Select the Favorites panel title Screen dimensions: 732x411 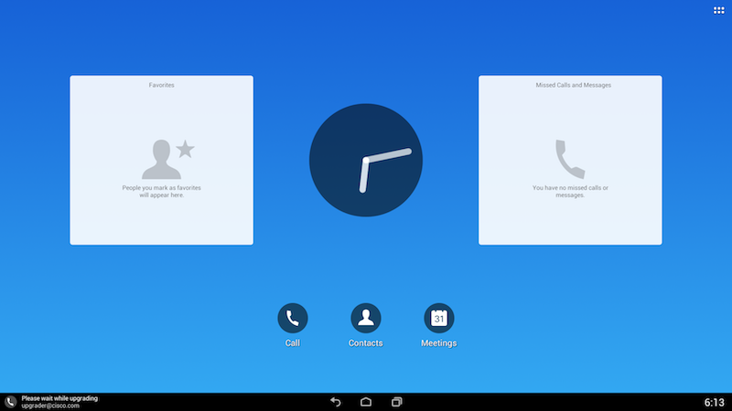[162, 85]
